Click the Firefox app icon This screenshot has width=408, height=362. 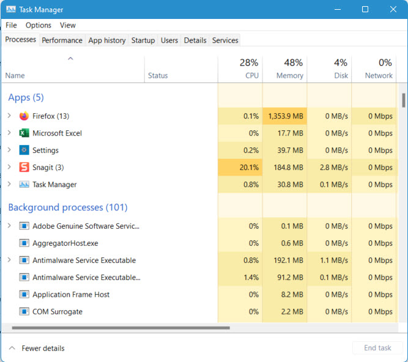pos(24,116)
